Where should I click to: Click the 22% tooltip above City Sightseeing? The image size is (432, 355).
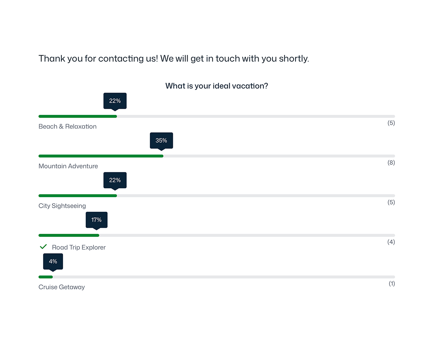click(x=115, y=180)
